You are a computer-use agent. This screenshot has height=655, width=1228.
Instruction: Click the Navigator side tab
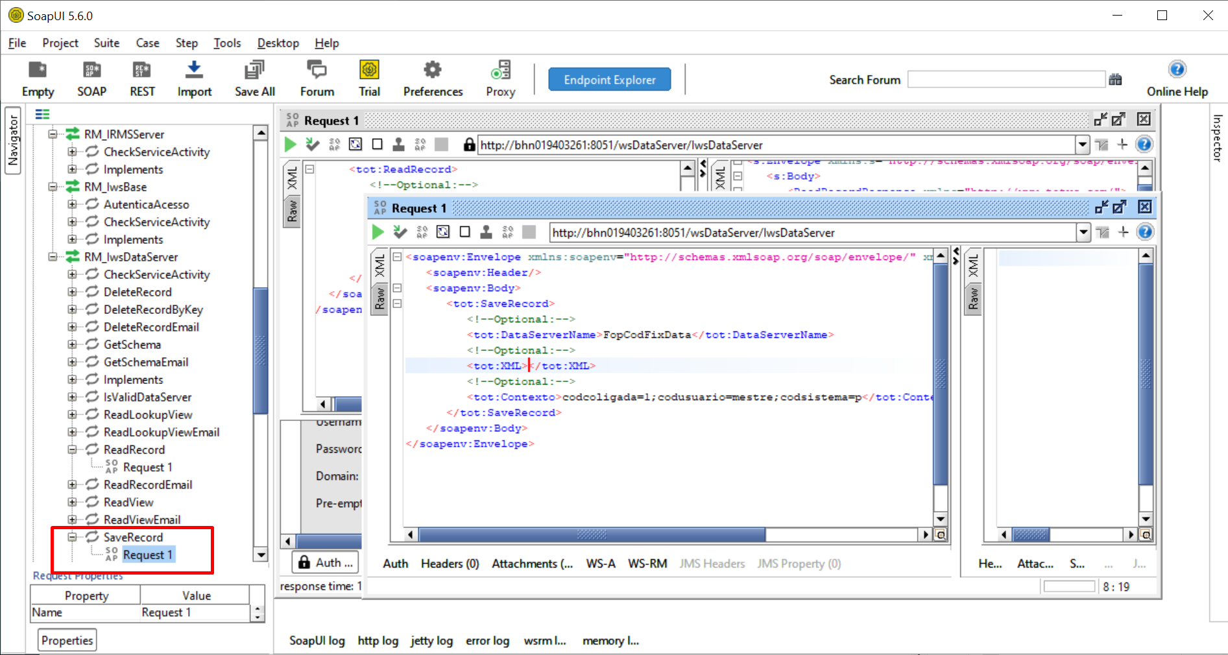point(13,141)
